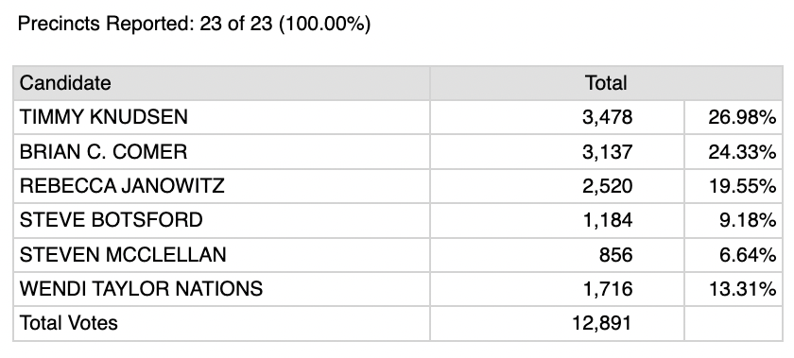Click the Candidate column header
Image resolution: width=794 pixels, height=358 pixels.
(x=65, y=82)
